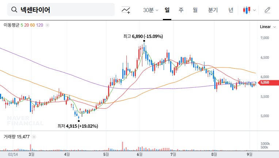279x158 pixels.
Task: Activate the pencil drawing tool
Action: [267, 10]
